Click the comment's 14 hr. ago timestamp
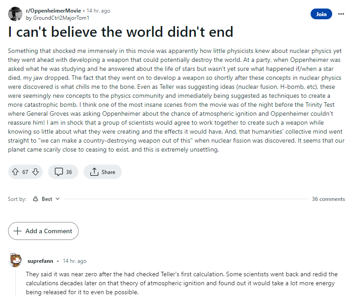The width and height of the screenshot is (347, 296). coord(75,261)
